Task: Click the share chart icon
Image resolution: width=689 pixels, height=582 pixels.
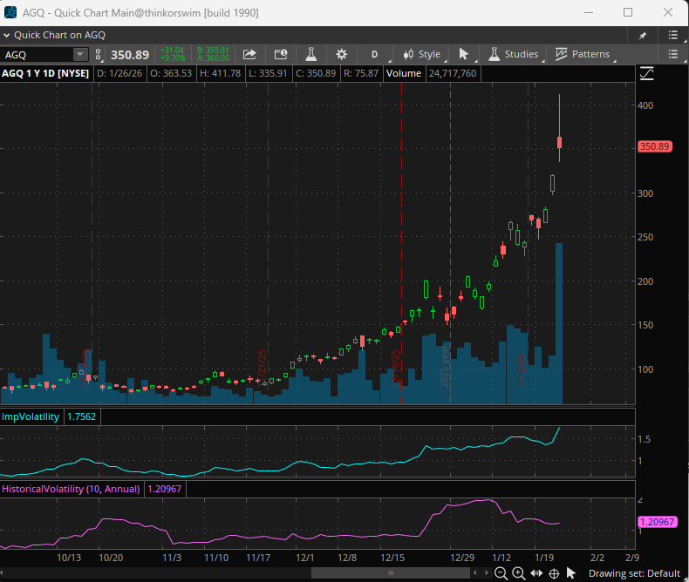Action: click(249, 54)
